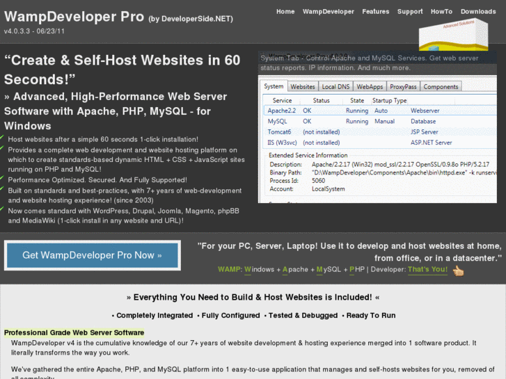Viewport: 506px width, 379px height.
Task: Click the "Create & Self-Host Websites" headline
Action: click(122, 70)
